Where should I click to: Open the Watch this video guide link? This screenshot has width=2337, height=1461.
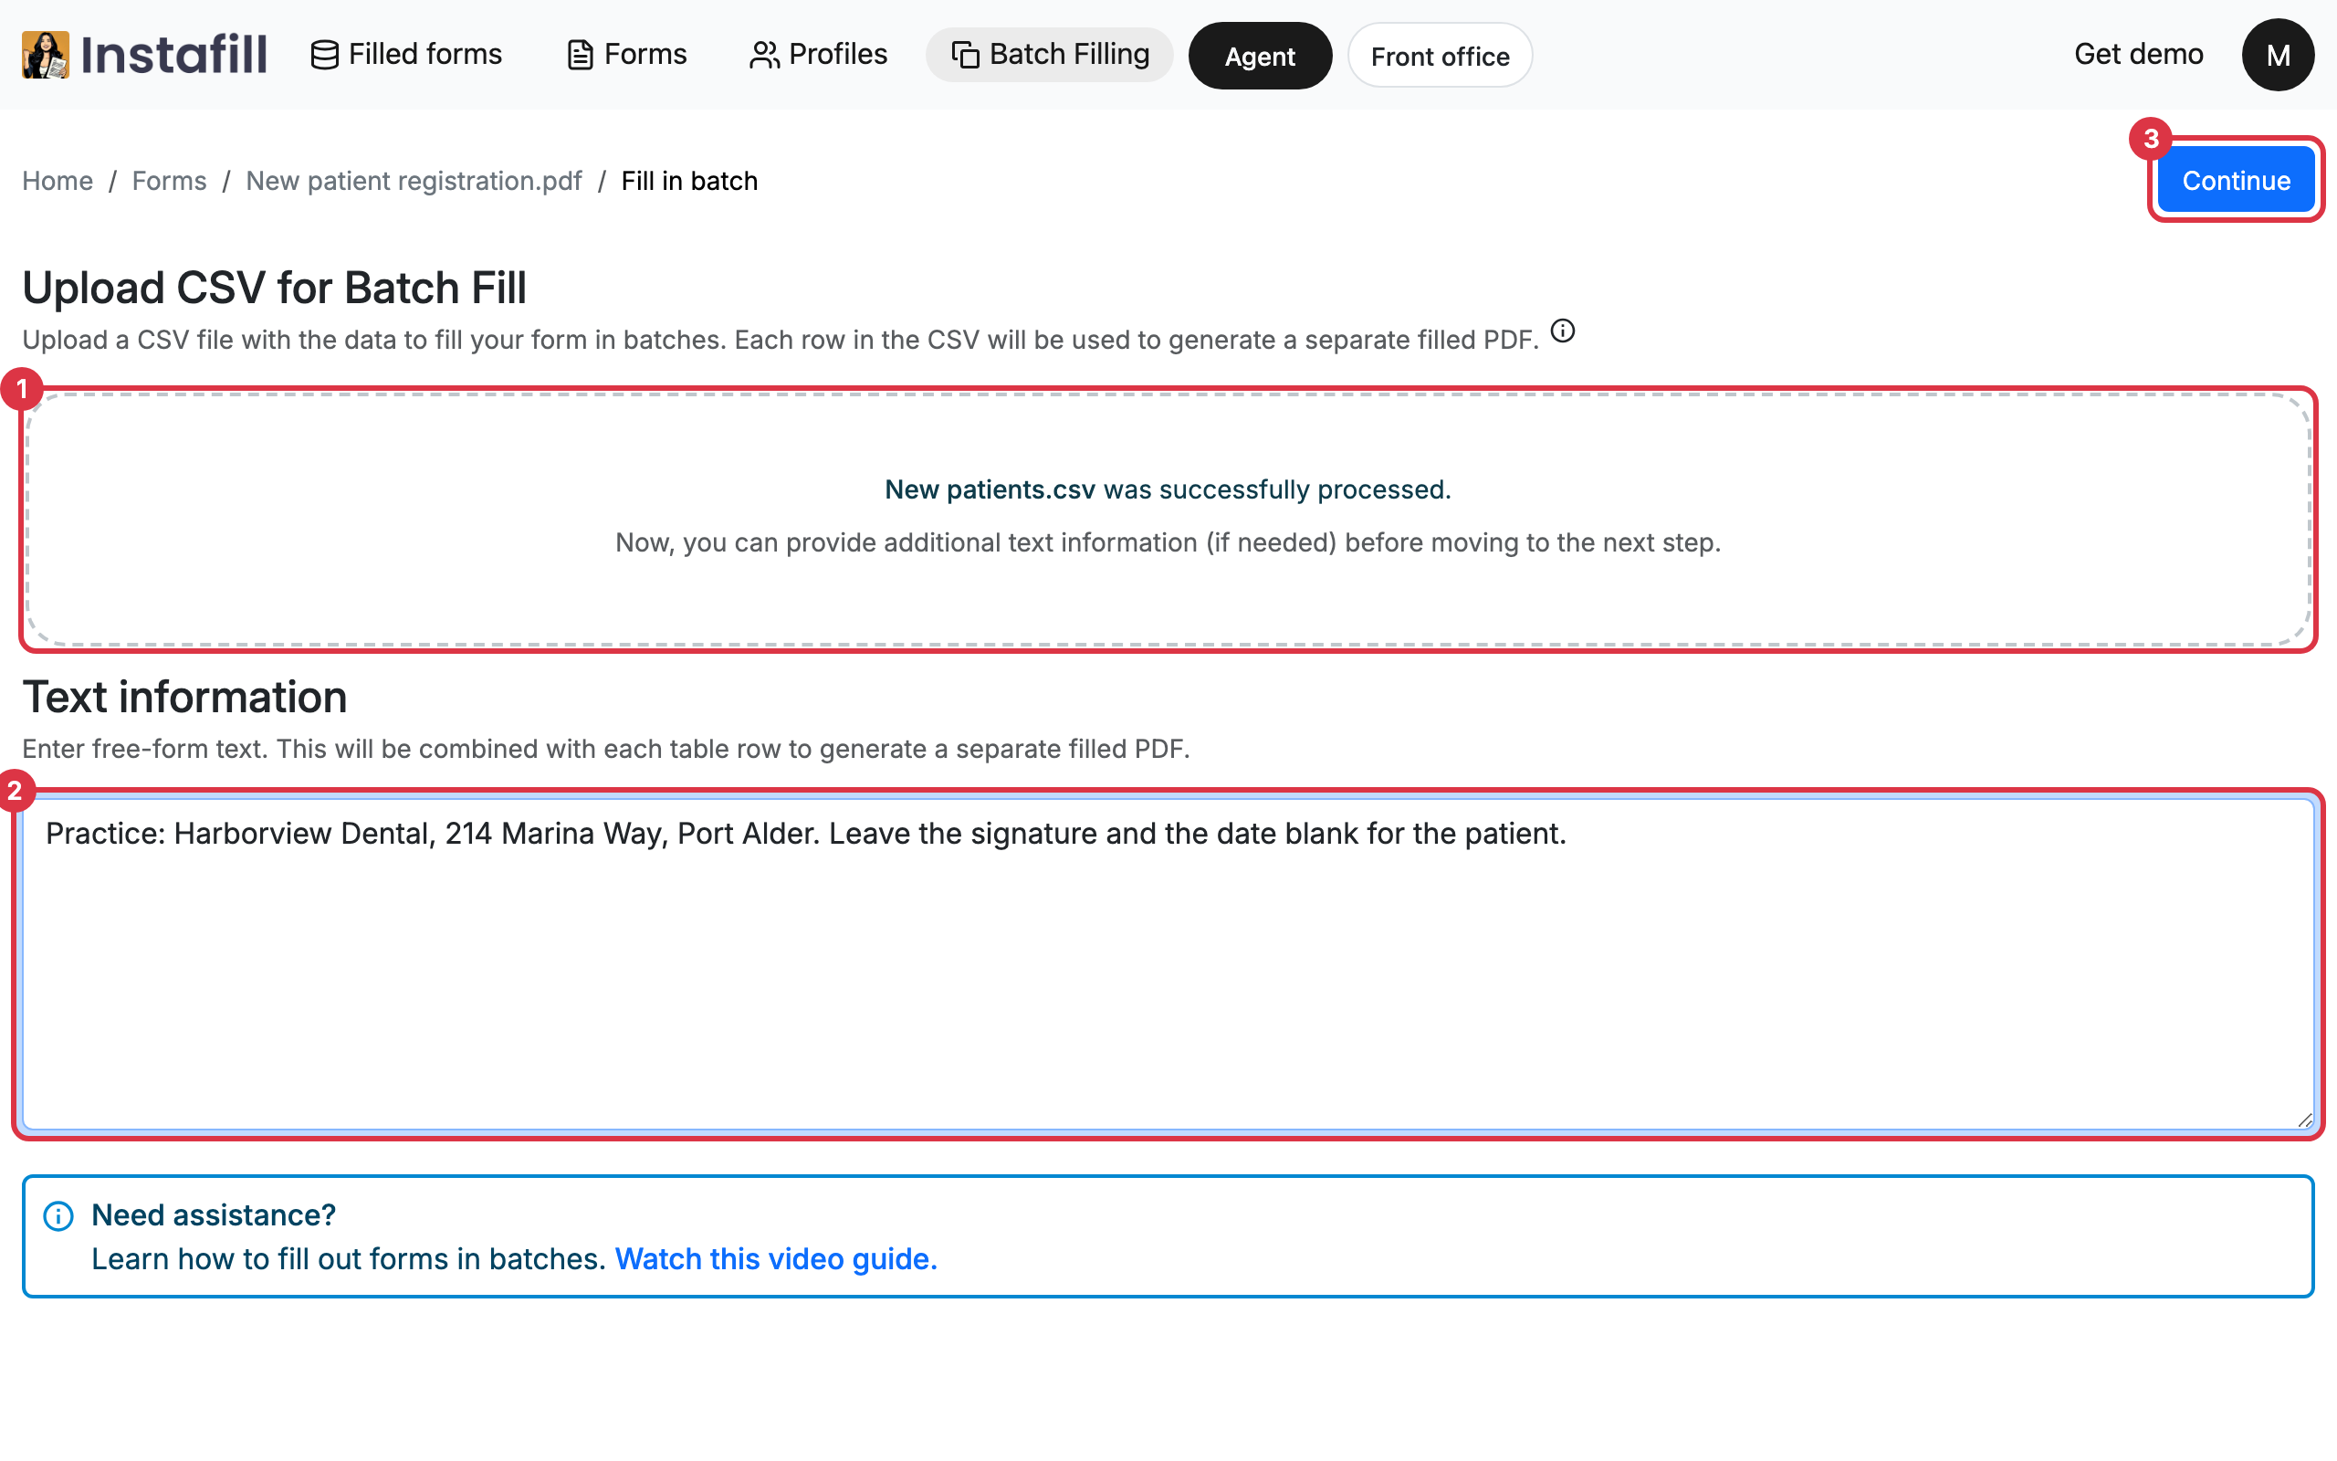(775, 1259)
